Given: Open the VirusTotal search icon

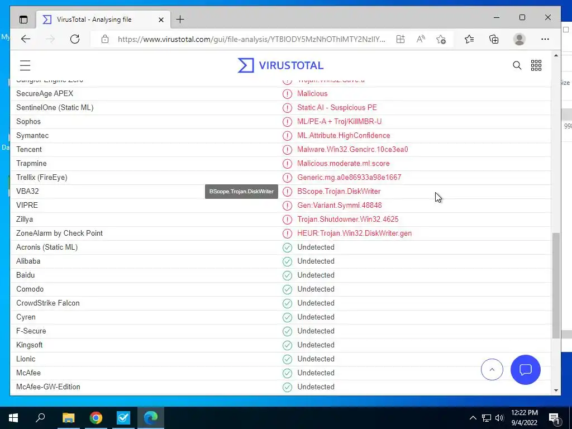Looking at the screenshot, I should click(x=517, y=65).
